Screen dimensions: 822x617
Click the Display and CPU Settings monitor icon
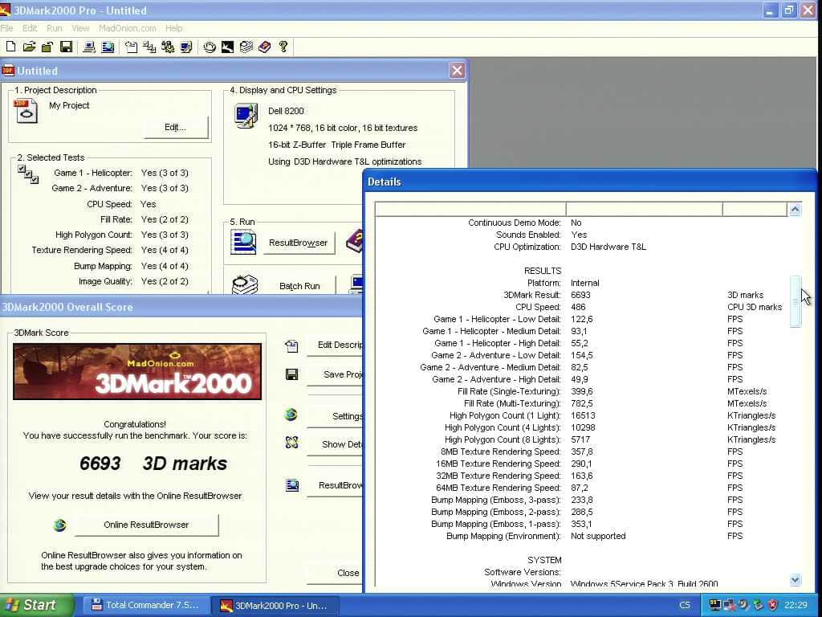coord(246,116)
